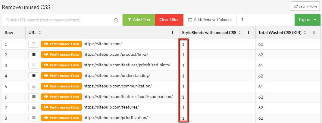Viewport: 322px width, 123px height.
Task: Expand the Export dropdown
Action: 308,20
